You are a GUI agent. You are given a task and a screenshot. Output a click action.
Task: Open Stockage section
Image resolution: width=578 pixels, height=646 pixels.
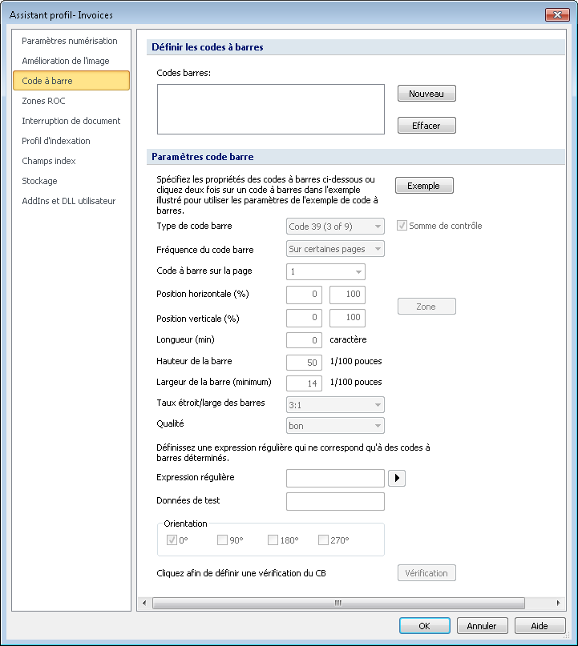(71, 181)
